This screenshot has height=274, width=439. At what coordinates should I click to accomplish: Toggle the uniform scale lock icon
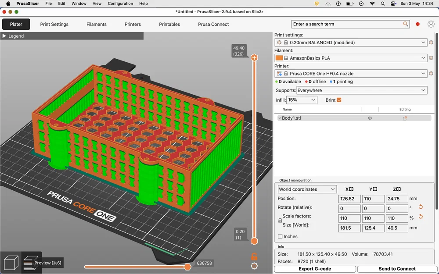pos(280,221)
